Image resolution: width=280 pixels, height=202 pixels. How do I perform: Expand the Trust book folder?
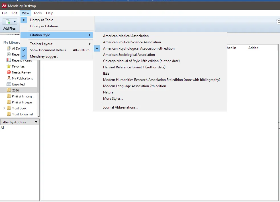tap(4, 108)
